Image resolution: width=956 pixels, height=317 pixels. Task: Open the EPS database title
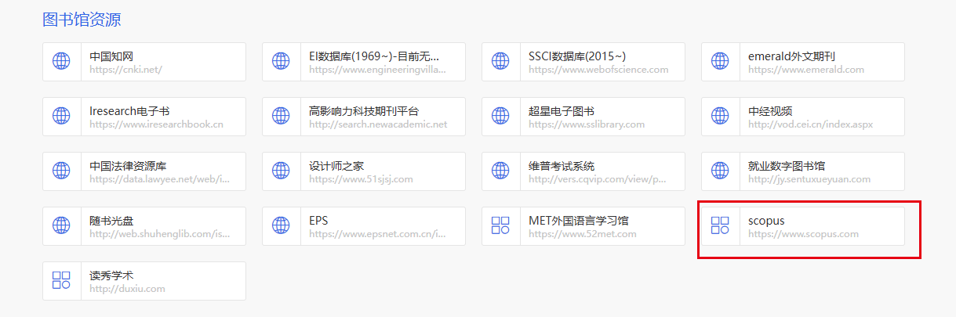[318, 221]
